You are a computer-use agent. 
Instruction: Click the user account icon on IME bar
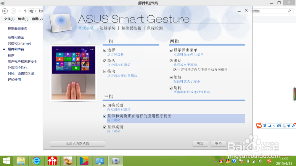(284, 126)
